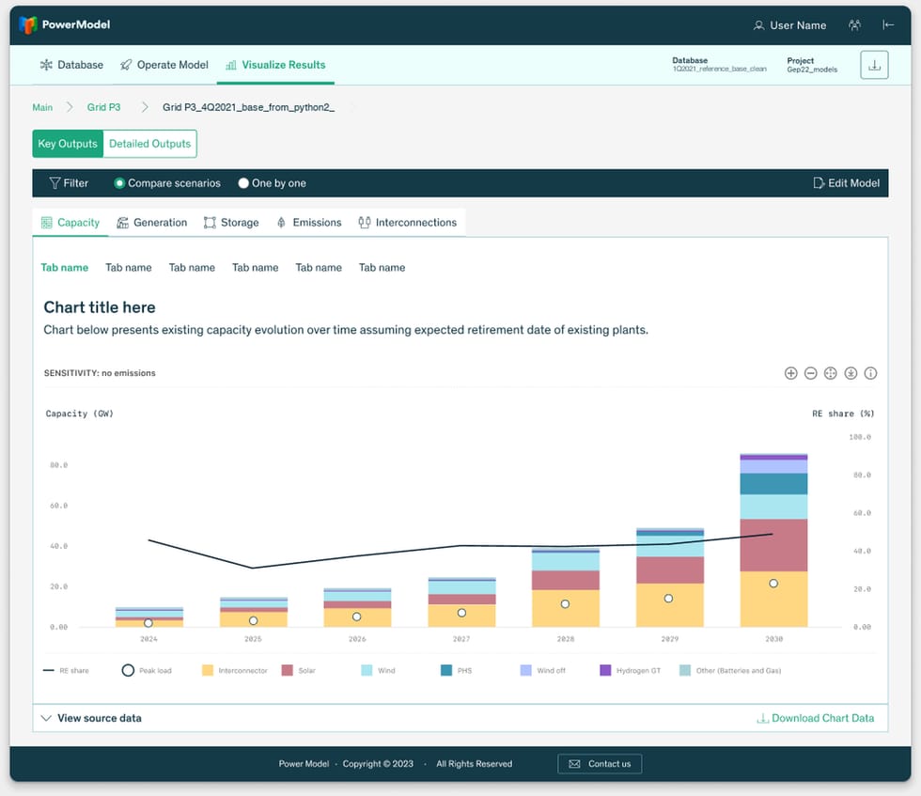Click Download Chart Data link
Screen dimensions: 921x796
coord(816,718)
